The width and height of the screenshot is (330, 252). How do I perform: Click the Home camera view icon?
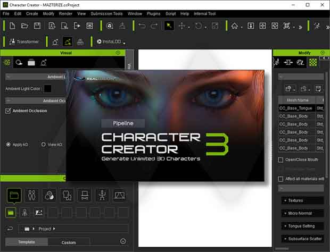coord(234,26)
